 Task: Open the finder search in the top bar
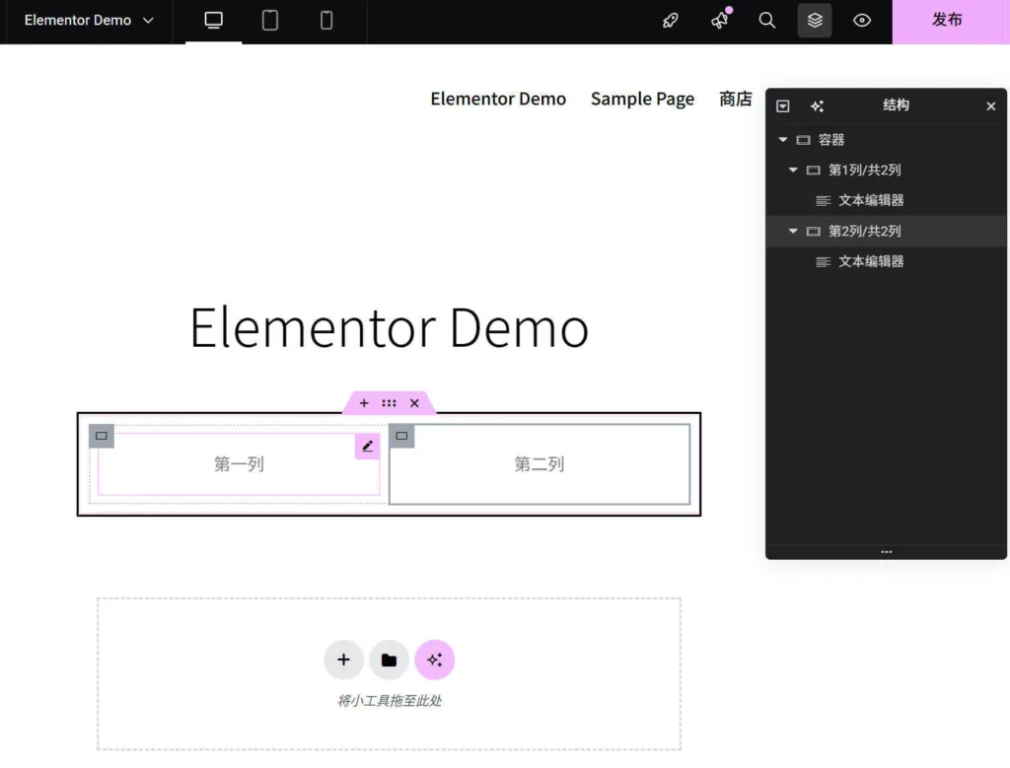[767, 21]
